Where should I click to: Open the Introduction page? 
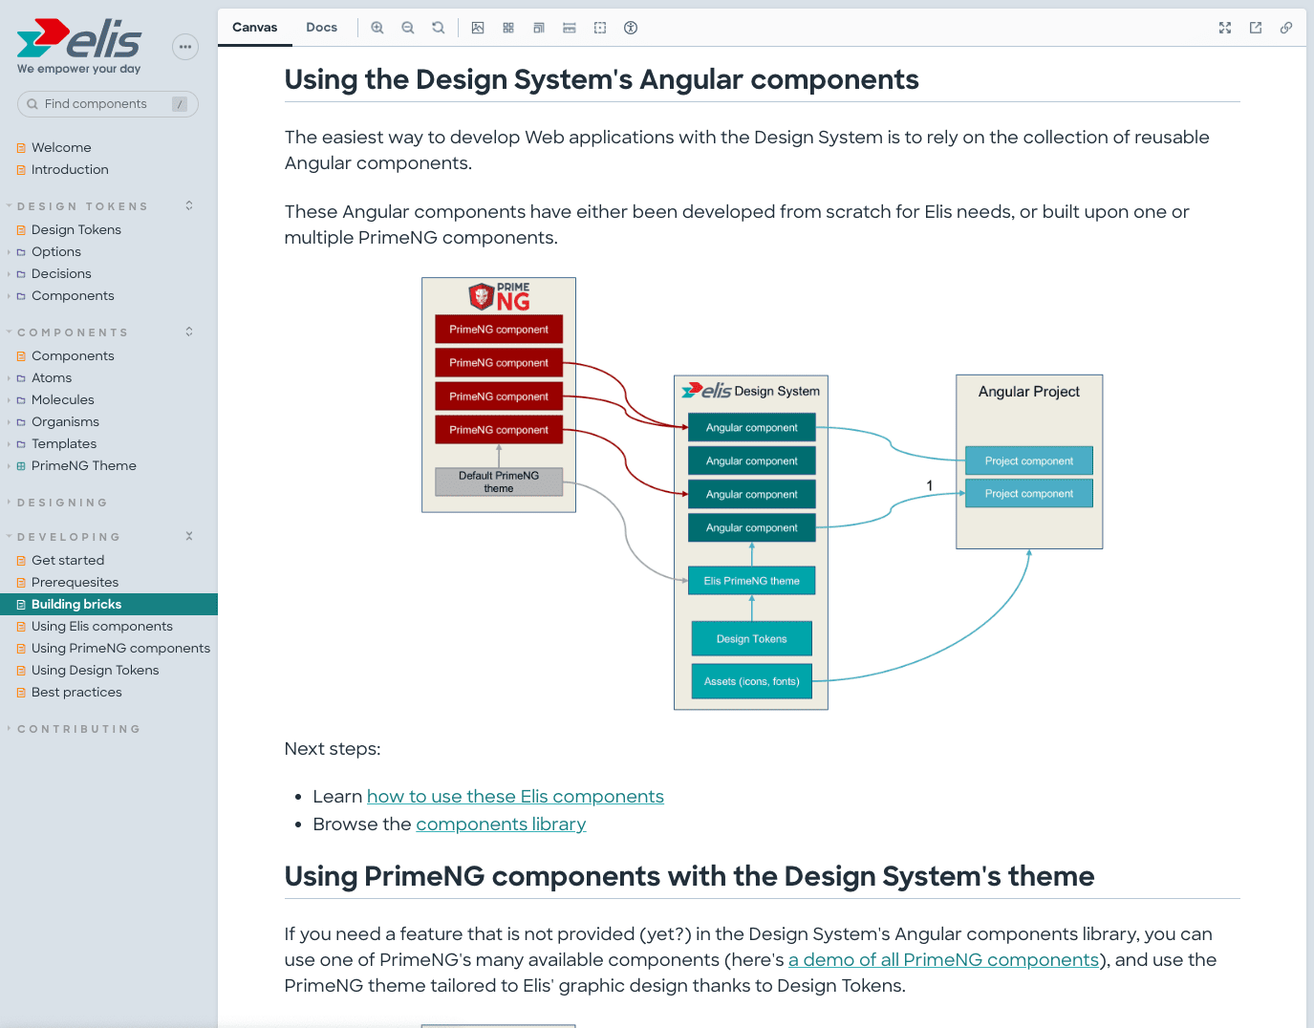70,170
